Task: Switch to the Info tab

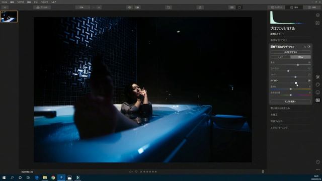Action: [x=311, y=7]
